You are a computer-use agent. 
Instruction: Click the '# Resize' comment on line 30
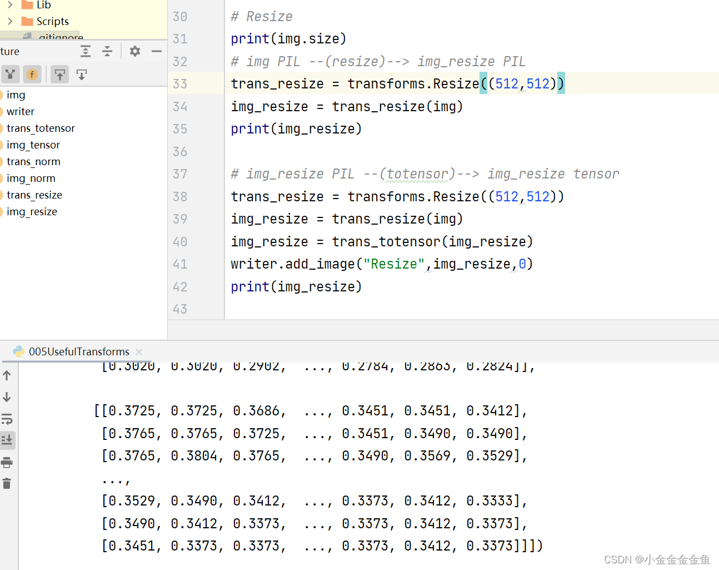click(262, 17)
